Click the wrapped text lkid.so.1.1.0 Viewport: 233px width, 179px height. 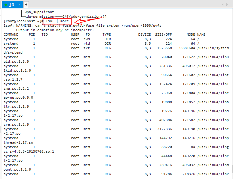click(x=17, y=70)
